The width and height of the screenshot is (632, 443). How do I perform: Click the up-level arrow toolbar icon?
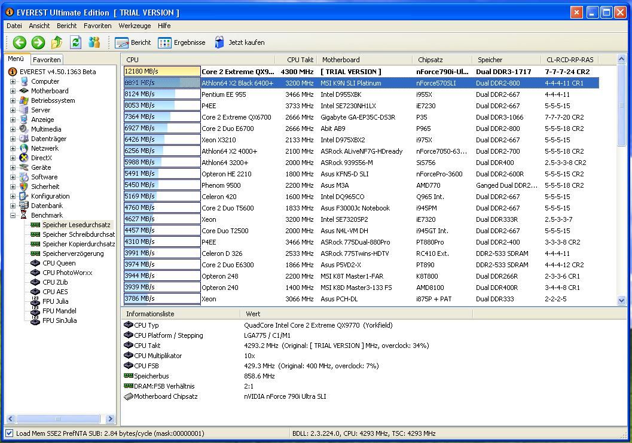coord(57,42)
